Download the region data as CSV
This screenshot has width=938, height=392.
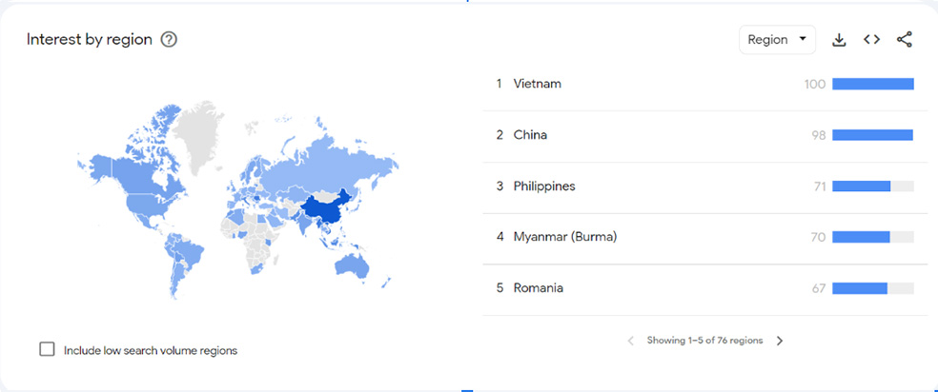(x=839, y=40)
